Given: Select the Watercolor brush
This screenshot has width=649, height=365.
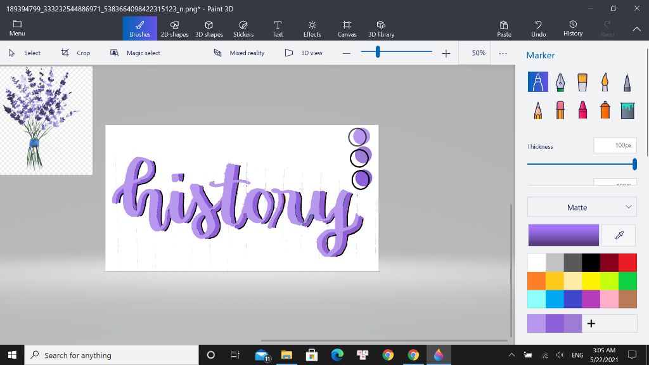Looking at the screenshot, I should [x=605, y=82].
